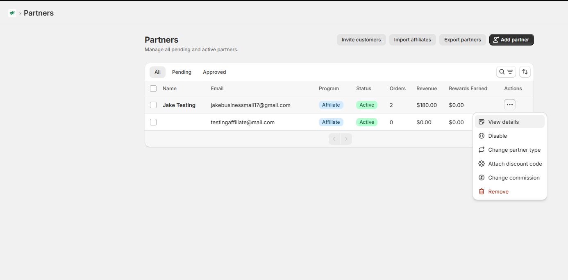Click Active status badge for Jake Testing
568x280 pixels.
(367, 105)
